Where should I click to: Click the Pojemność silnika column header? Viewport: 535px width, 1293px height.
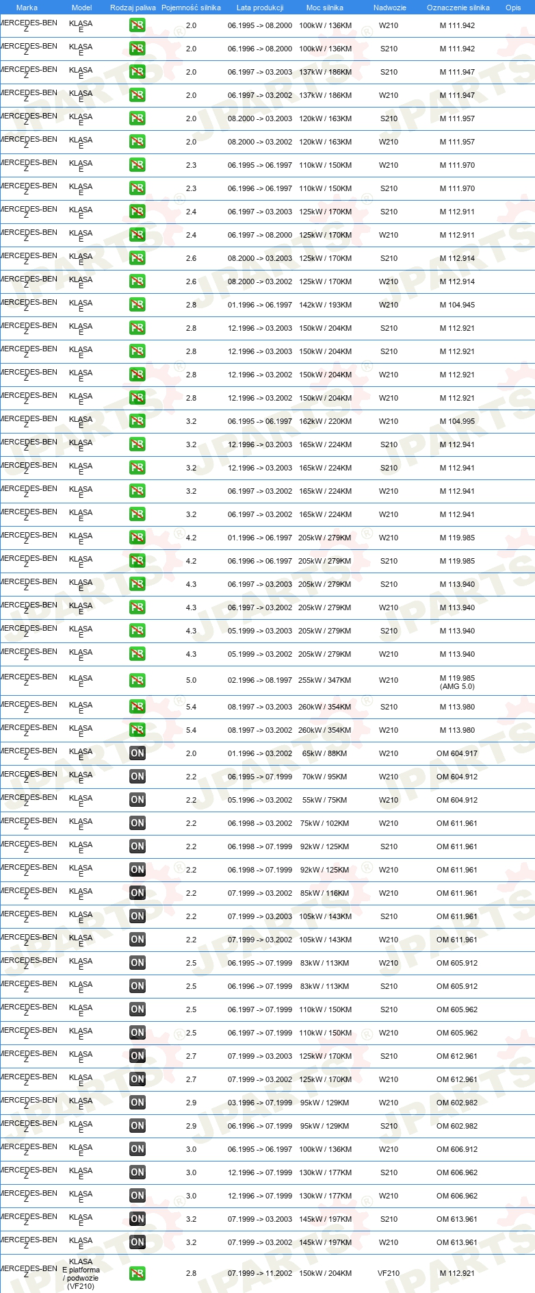point(191,8)
